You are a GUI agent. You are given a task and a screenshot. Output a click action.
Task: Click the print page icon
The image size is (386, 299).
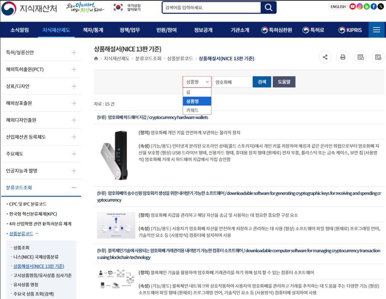pyautogui.click(x=343, y=57)
